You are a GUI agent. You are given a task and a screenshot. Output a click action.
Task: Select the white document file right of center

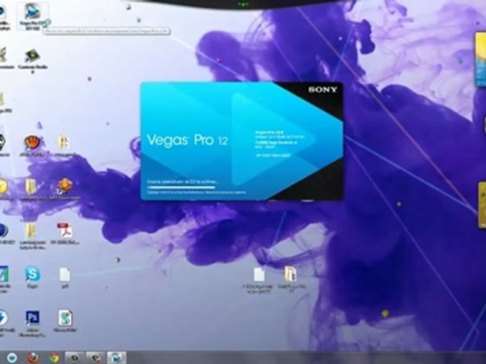tap(259, 279)
